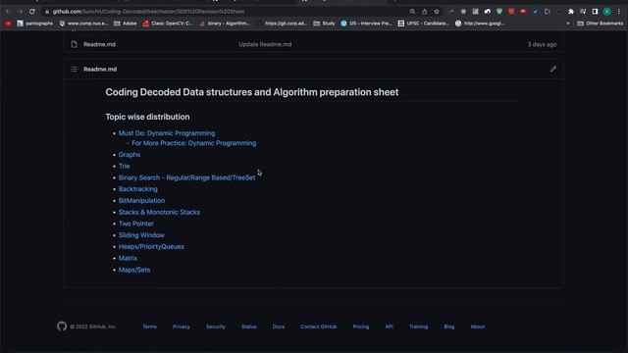Open the green profile avatar menu
Viewport: 628px width, 353px height.
click(607, 12)
